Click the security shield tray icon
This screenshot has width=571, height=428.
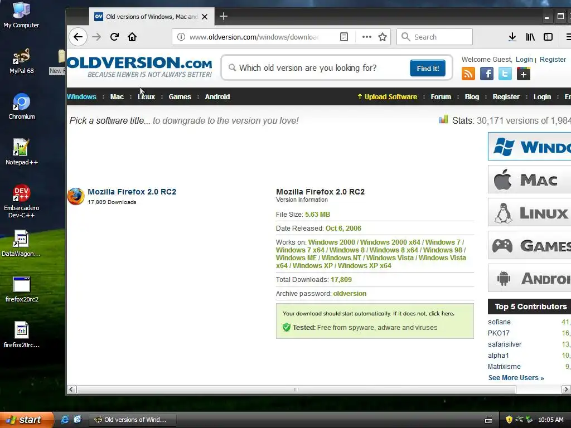click(x=509, y=420)
